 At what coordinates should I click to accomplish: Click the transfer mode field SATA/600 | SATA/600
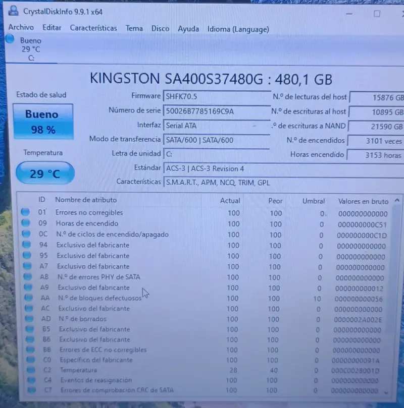click(x=217, y=140)
